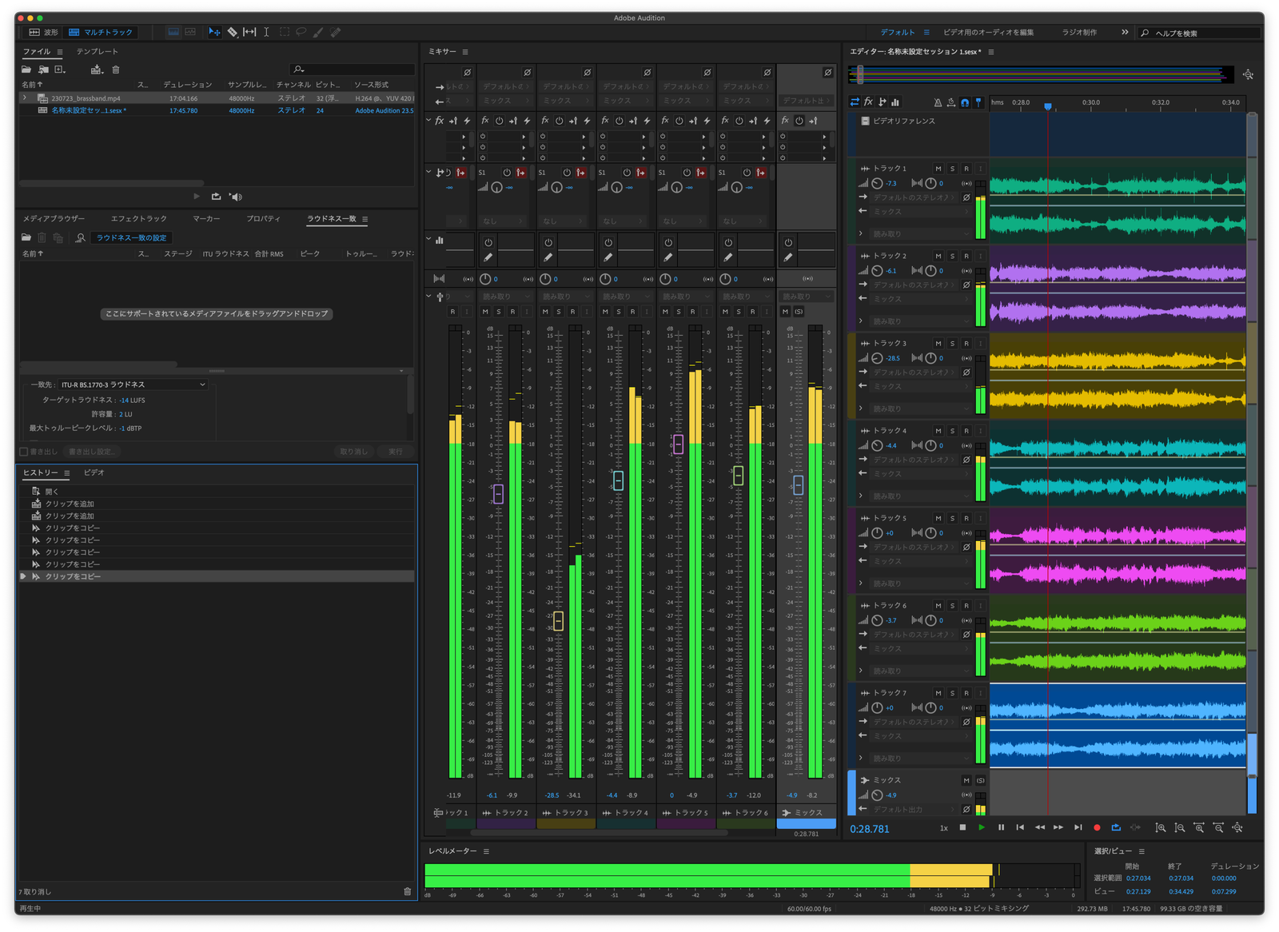This screenshot has width=1279, height=932.
Task: Switch to the エフェクトラック tab
Action: tap(139, 218)
